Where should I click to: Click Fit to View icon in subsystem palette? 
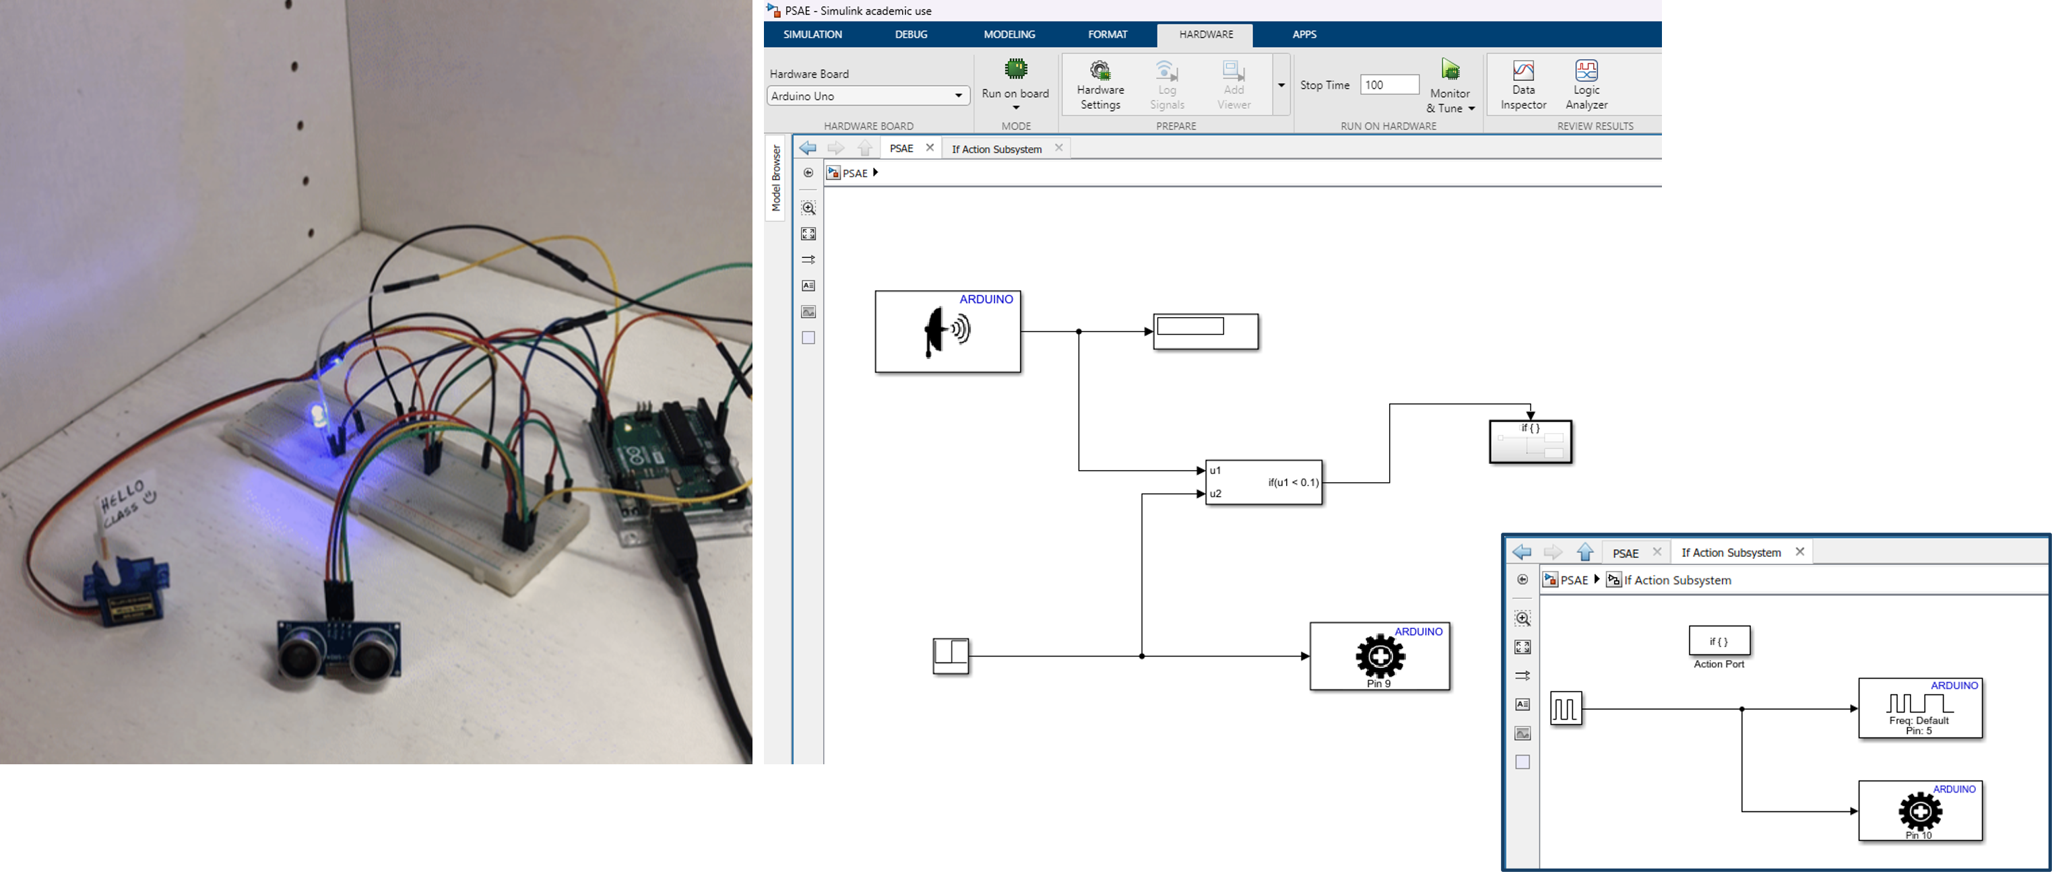1522,647
